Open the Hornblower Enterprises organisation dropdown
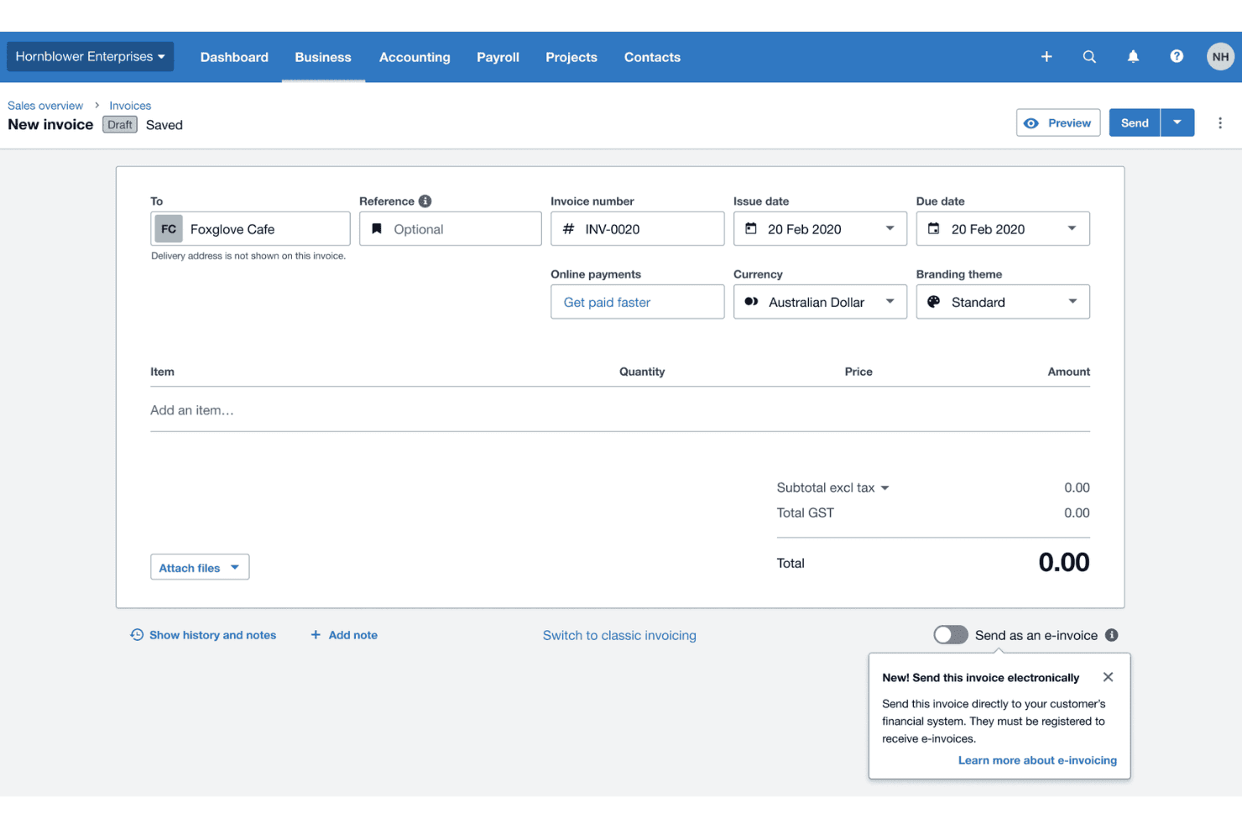 pyautogui.click(x=91, y=57)
